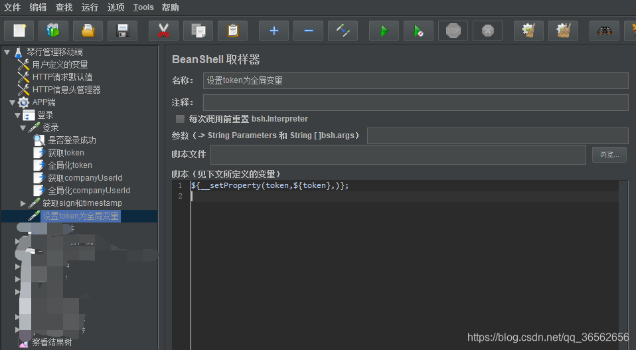Click the script editor vertical scrollbar

[x=623, y=265]
